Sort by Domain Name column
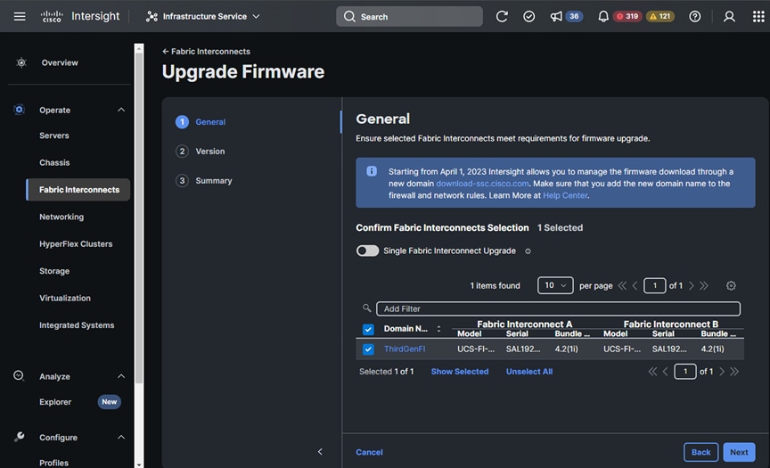770x468 pixels. 438,329
